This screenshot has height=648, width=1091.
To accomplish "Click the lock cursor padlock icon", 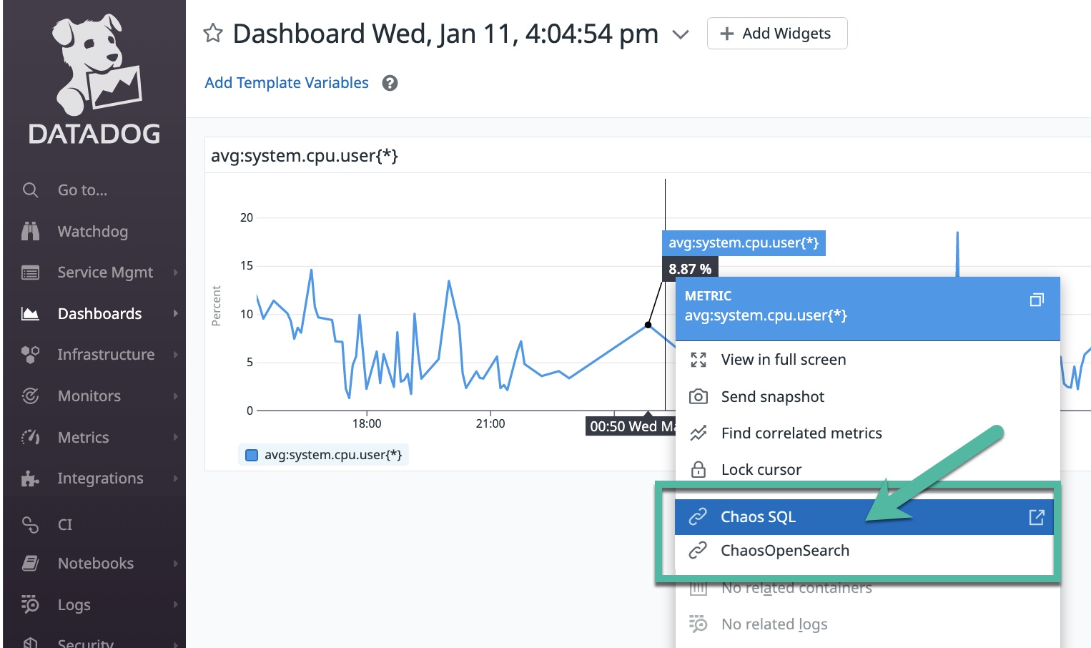I will 698,469.
